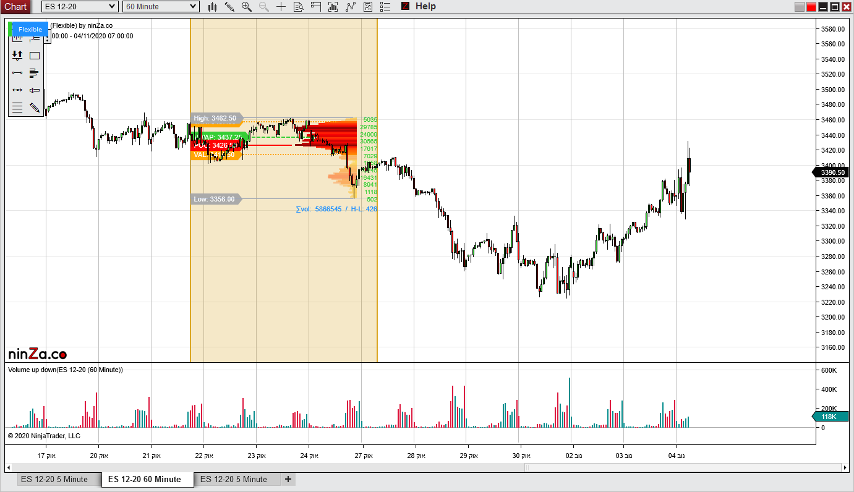Image resolution: width=854 pixels, height=492 pixels.
Task: Open the data series icon
Action: [x=333, y=7]
